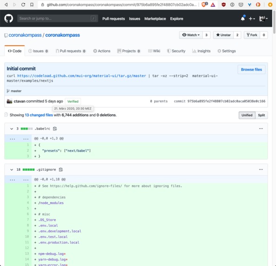
Task: Select Unified diff view
Action: coord(247,115)
